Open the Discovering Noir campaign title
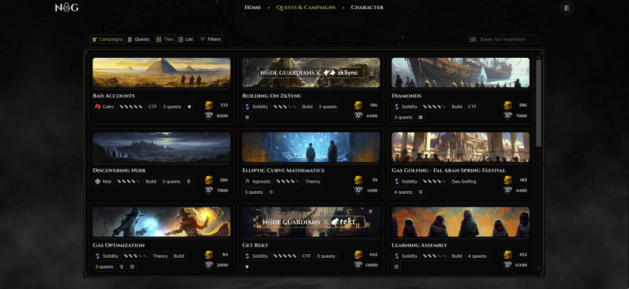The width and height of the screenshot is (629, 289). (x=119, y=171)
